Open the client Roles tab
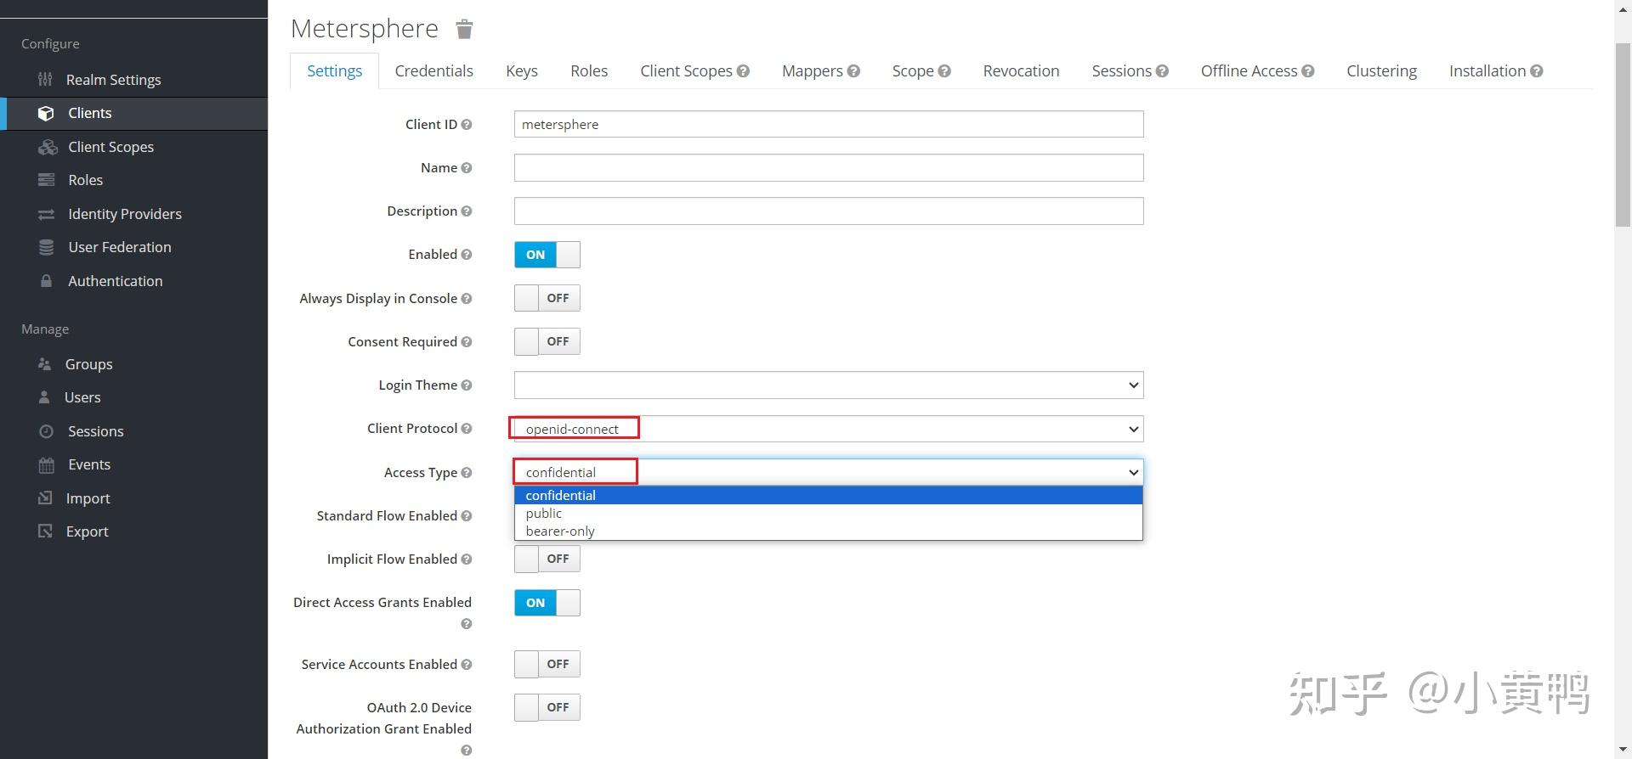Viewport: 1632px width, 759px height. coord(589,71)
